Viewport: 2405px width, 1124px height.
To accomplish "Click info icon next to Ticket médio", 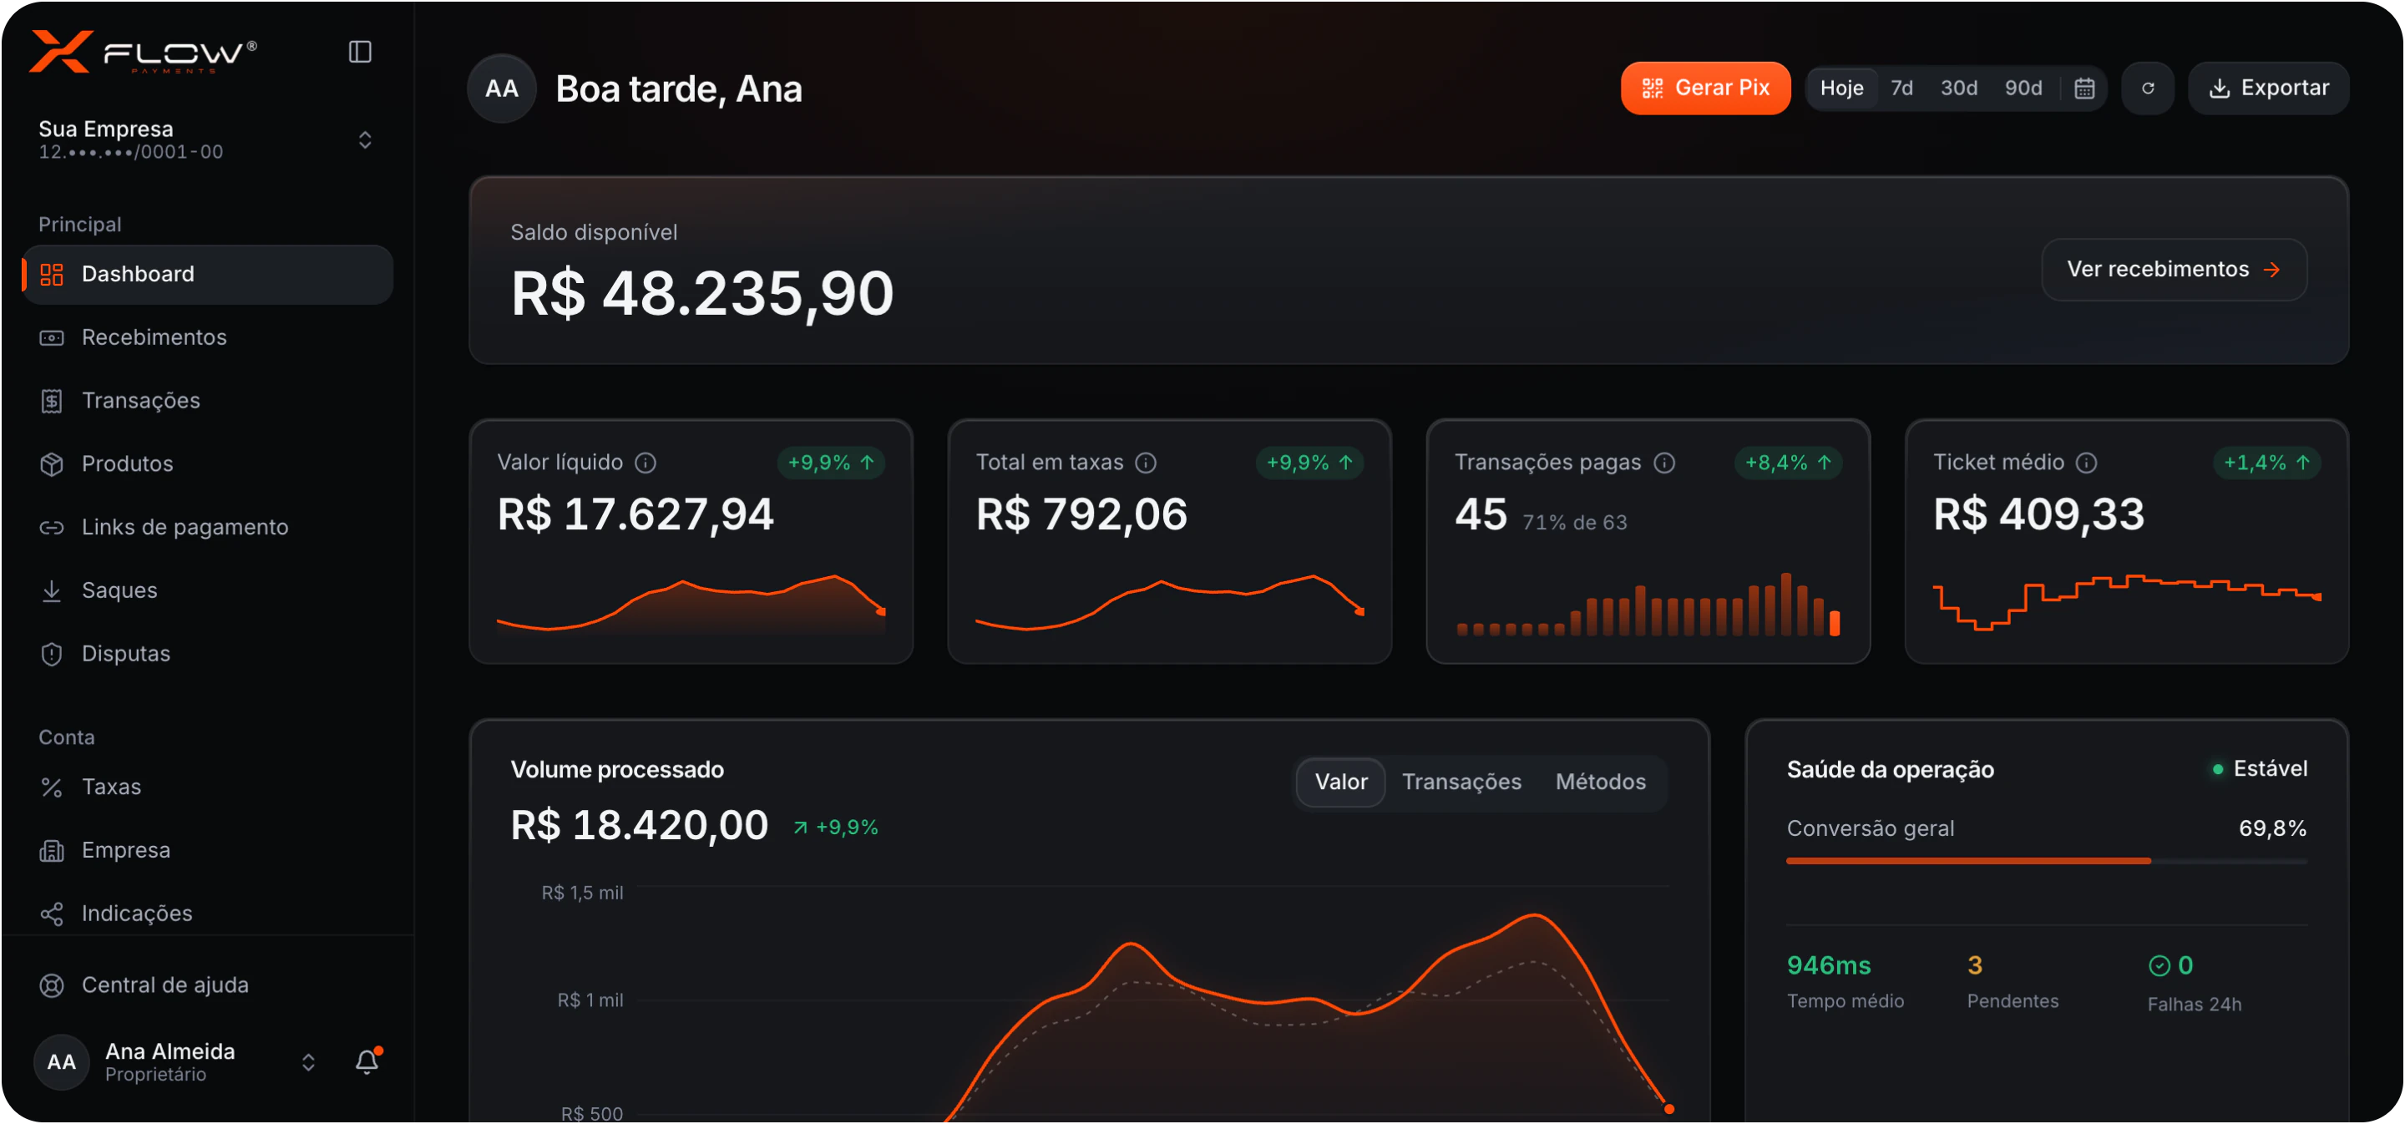I will pyautogui.click(x=2087, y=462).
